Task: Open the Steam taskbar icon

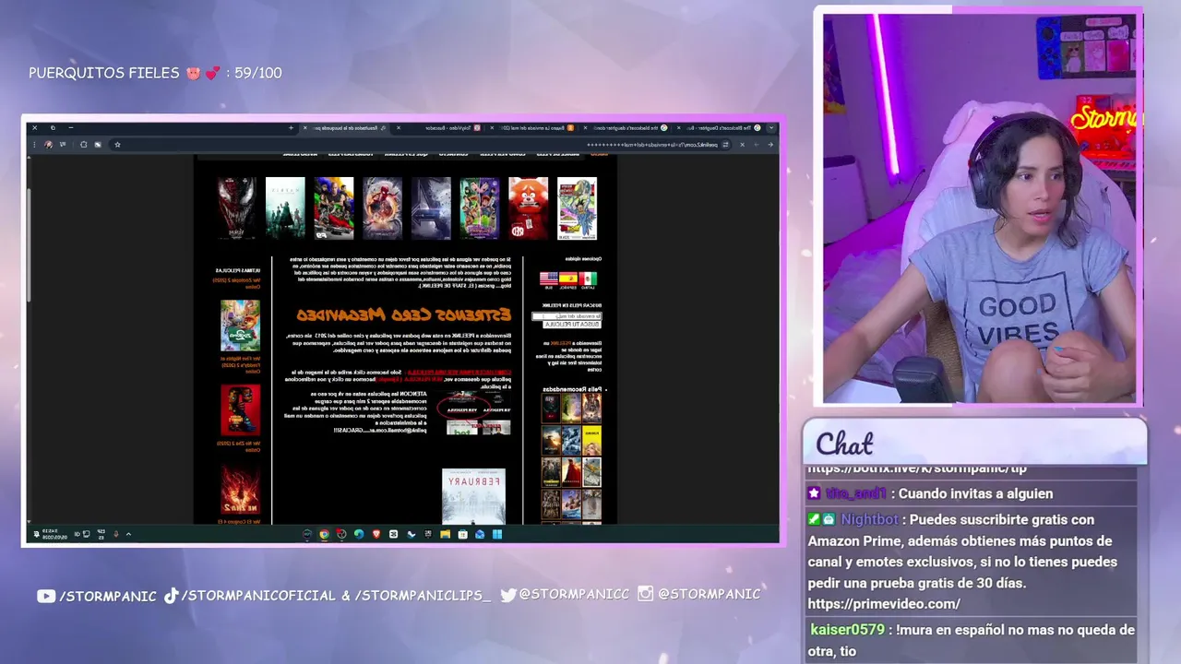Action: pyautogui.click(x=411, y=534)
